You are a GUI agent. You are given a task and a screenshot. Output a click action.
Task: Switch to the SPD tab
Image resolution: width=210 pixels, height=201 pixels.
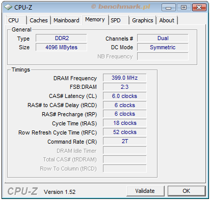(x=119, y=20)
